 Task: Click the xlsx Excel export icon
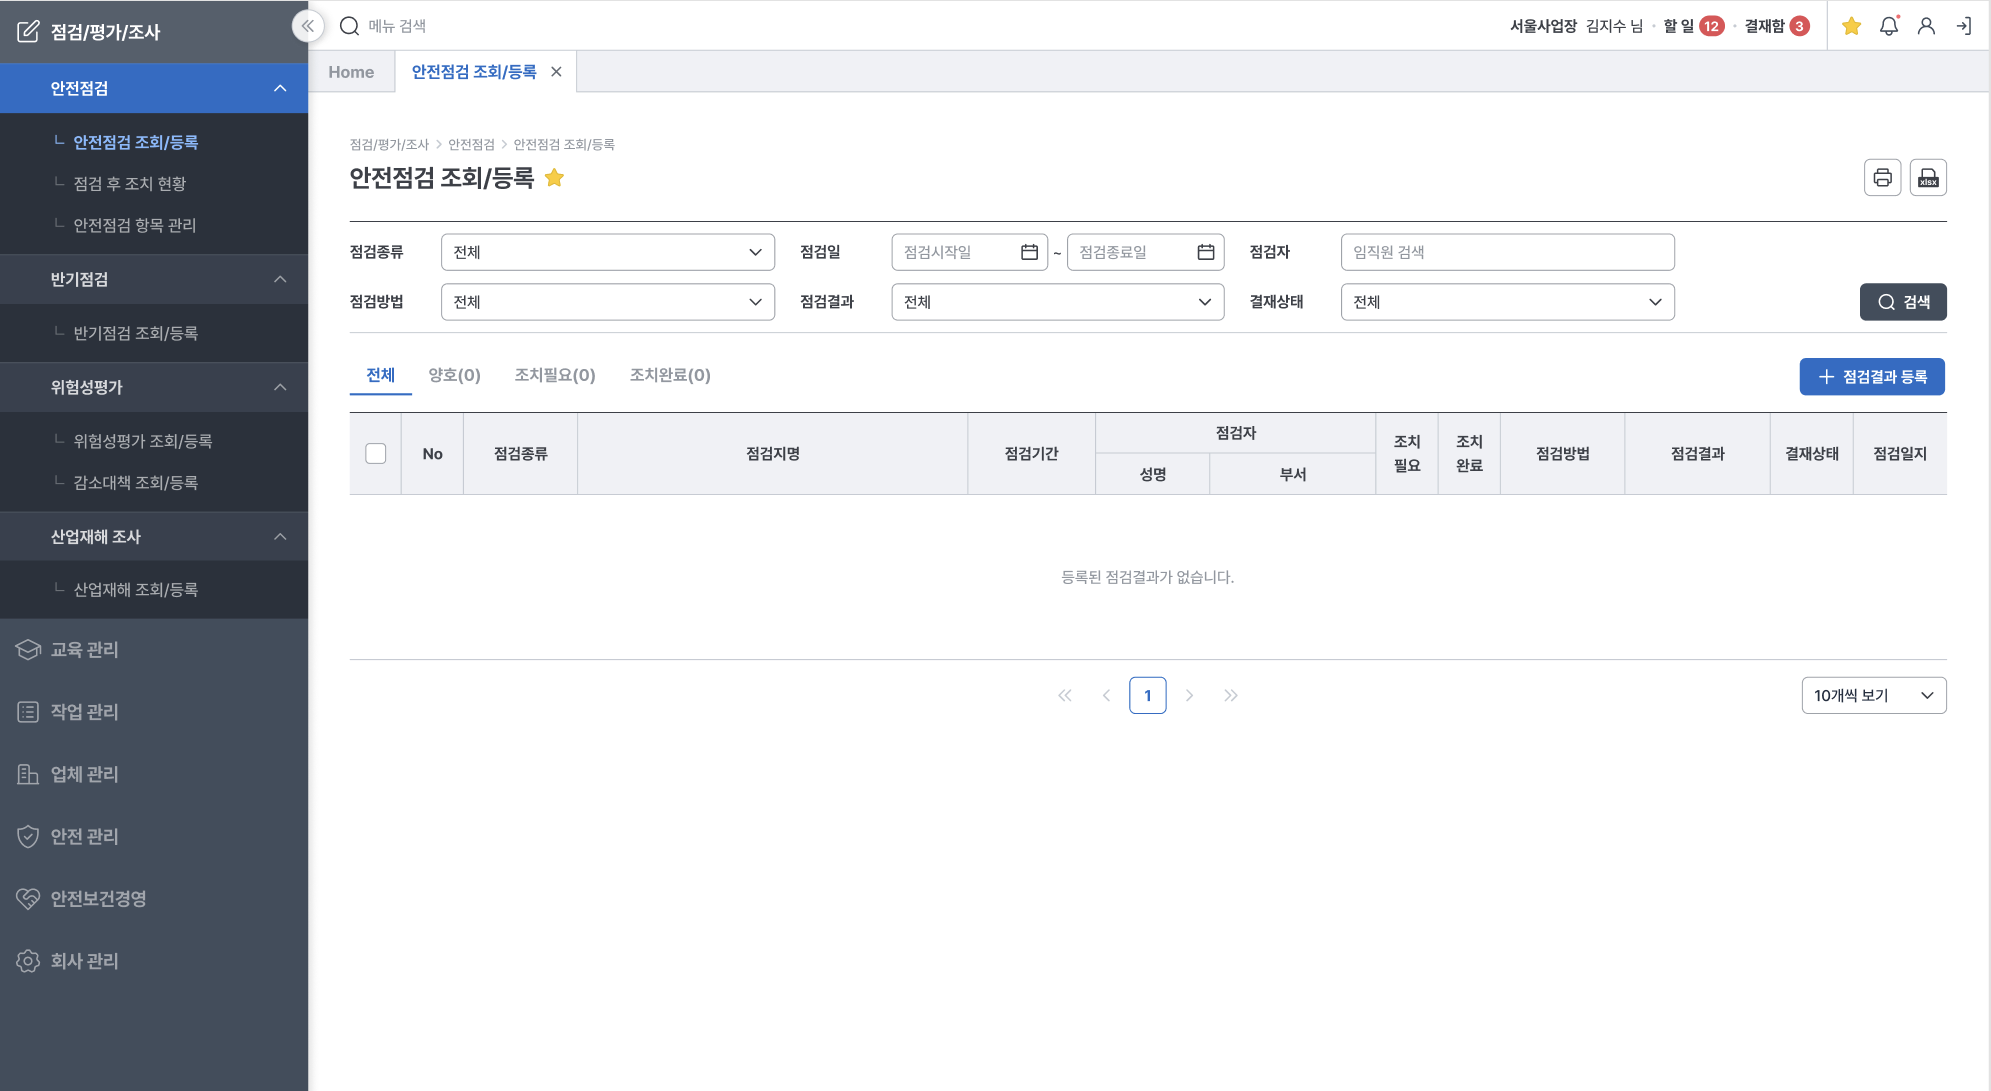pos(1928,178)
